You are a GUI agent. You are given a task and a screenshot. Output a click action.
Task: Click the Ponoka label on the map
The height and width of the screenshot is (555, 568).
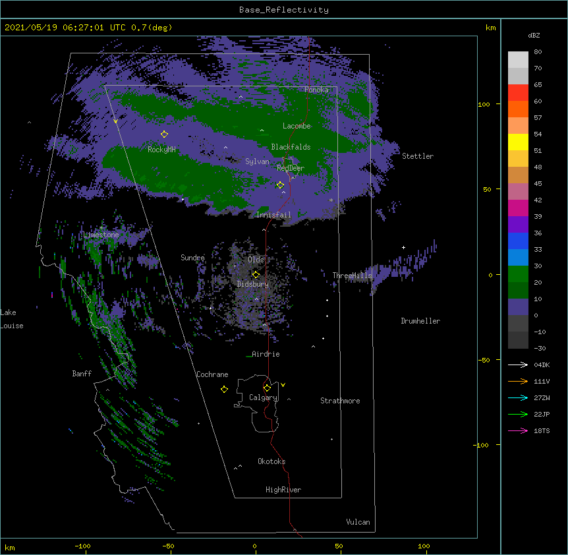[x=316, y=90]
